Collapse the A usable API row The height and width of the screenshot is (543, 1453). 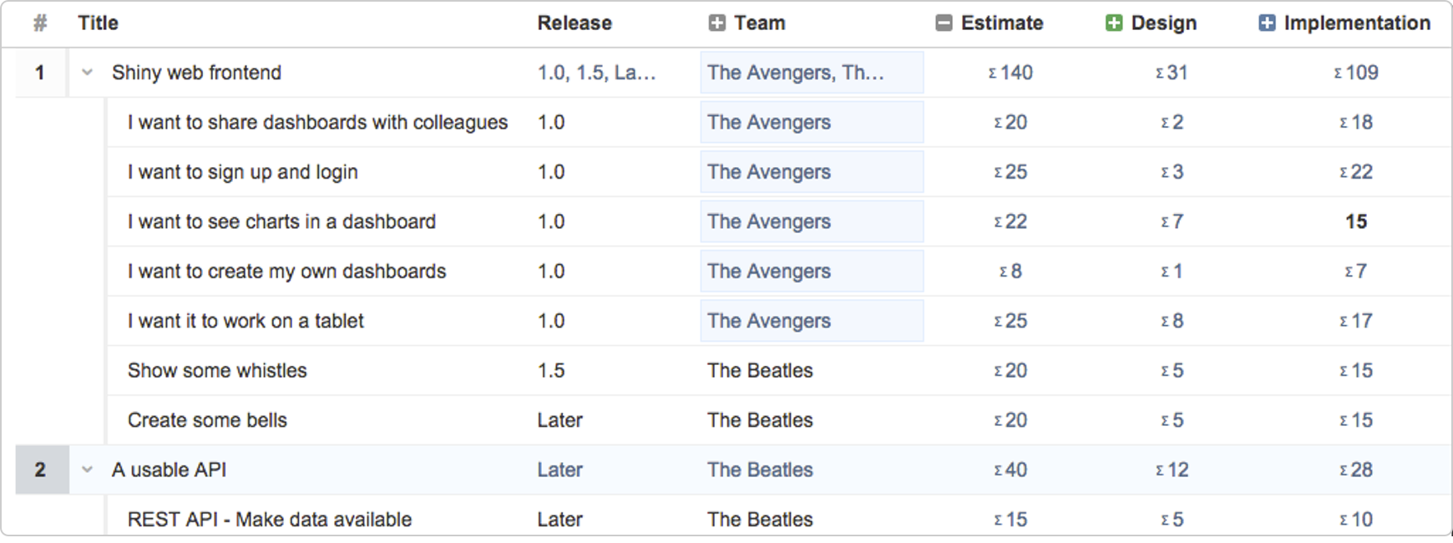pyautogui.click(x=87, y=469)
